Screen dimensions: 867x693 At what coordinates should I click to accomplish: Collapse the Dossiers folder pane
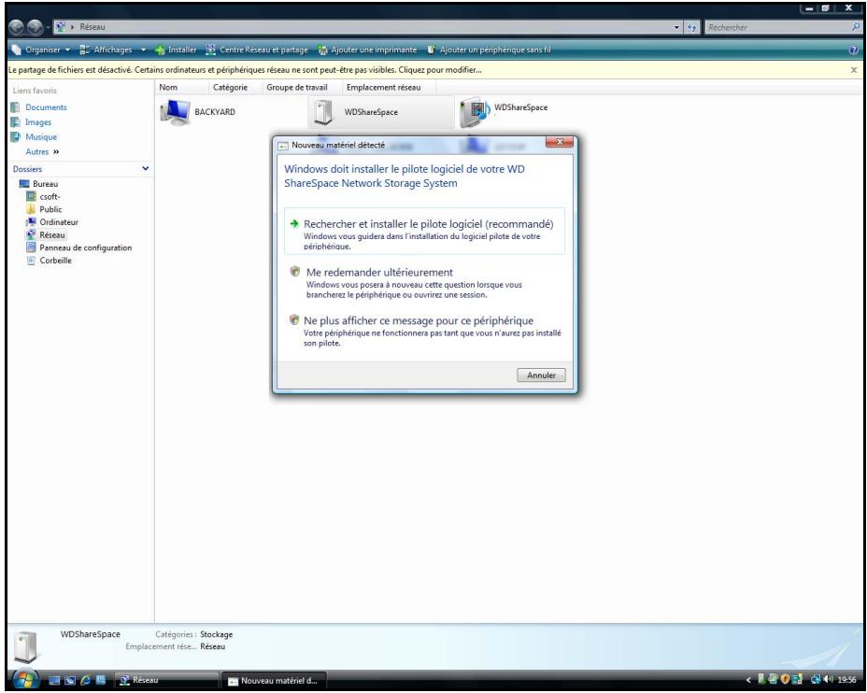[x=145, y=168]
